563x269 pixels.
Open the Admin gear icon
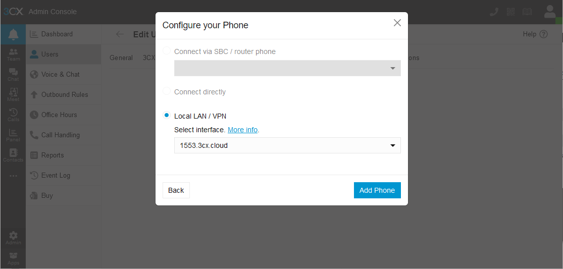click(13, 238)
